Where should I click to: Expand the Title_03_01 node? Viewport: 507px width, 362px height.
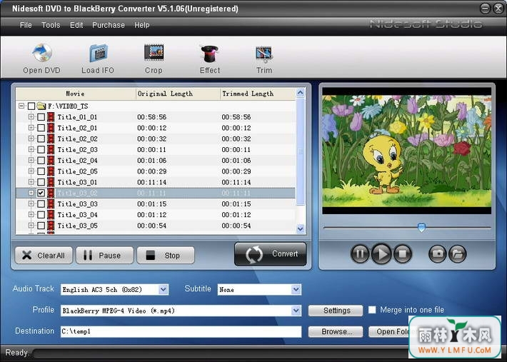31,182
